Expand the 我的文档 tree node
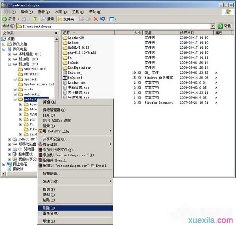 tap(4, 44)
